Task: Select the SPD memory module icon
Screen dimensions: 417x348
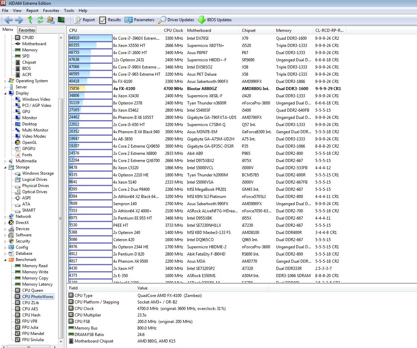Action: click(18, 56)
